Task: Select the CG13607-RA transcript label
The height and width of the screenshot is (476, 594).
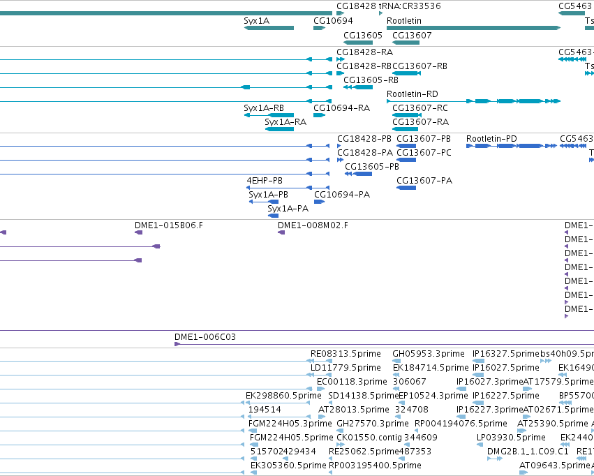Action: (x=420, y=122)
